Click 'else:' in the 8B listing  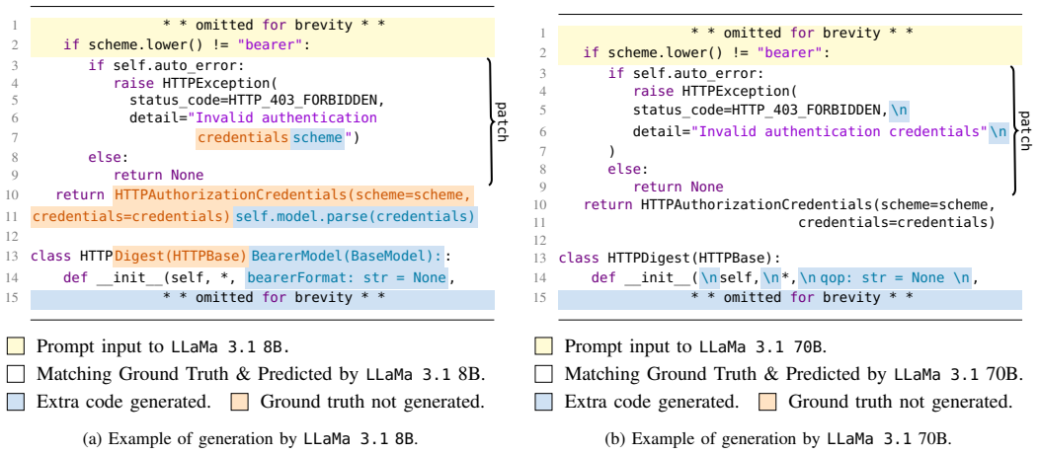tap(108, 158)
